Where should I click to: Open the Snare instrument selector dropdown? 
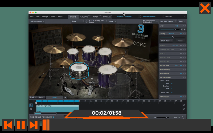pyautogui.click(x=78, y=21)
